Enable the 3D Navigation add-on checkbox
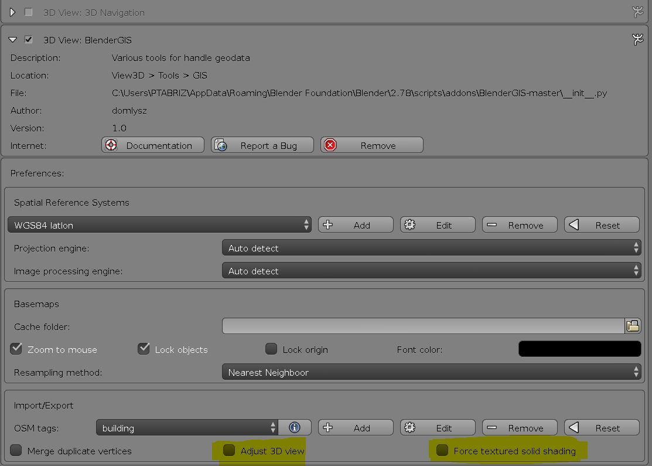Screen dimensions: 652x466 (x=28, y=12)
